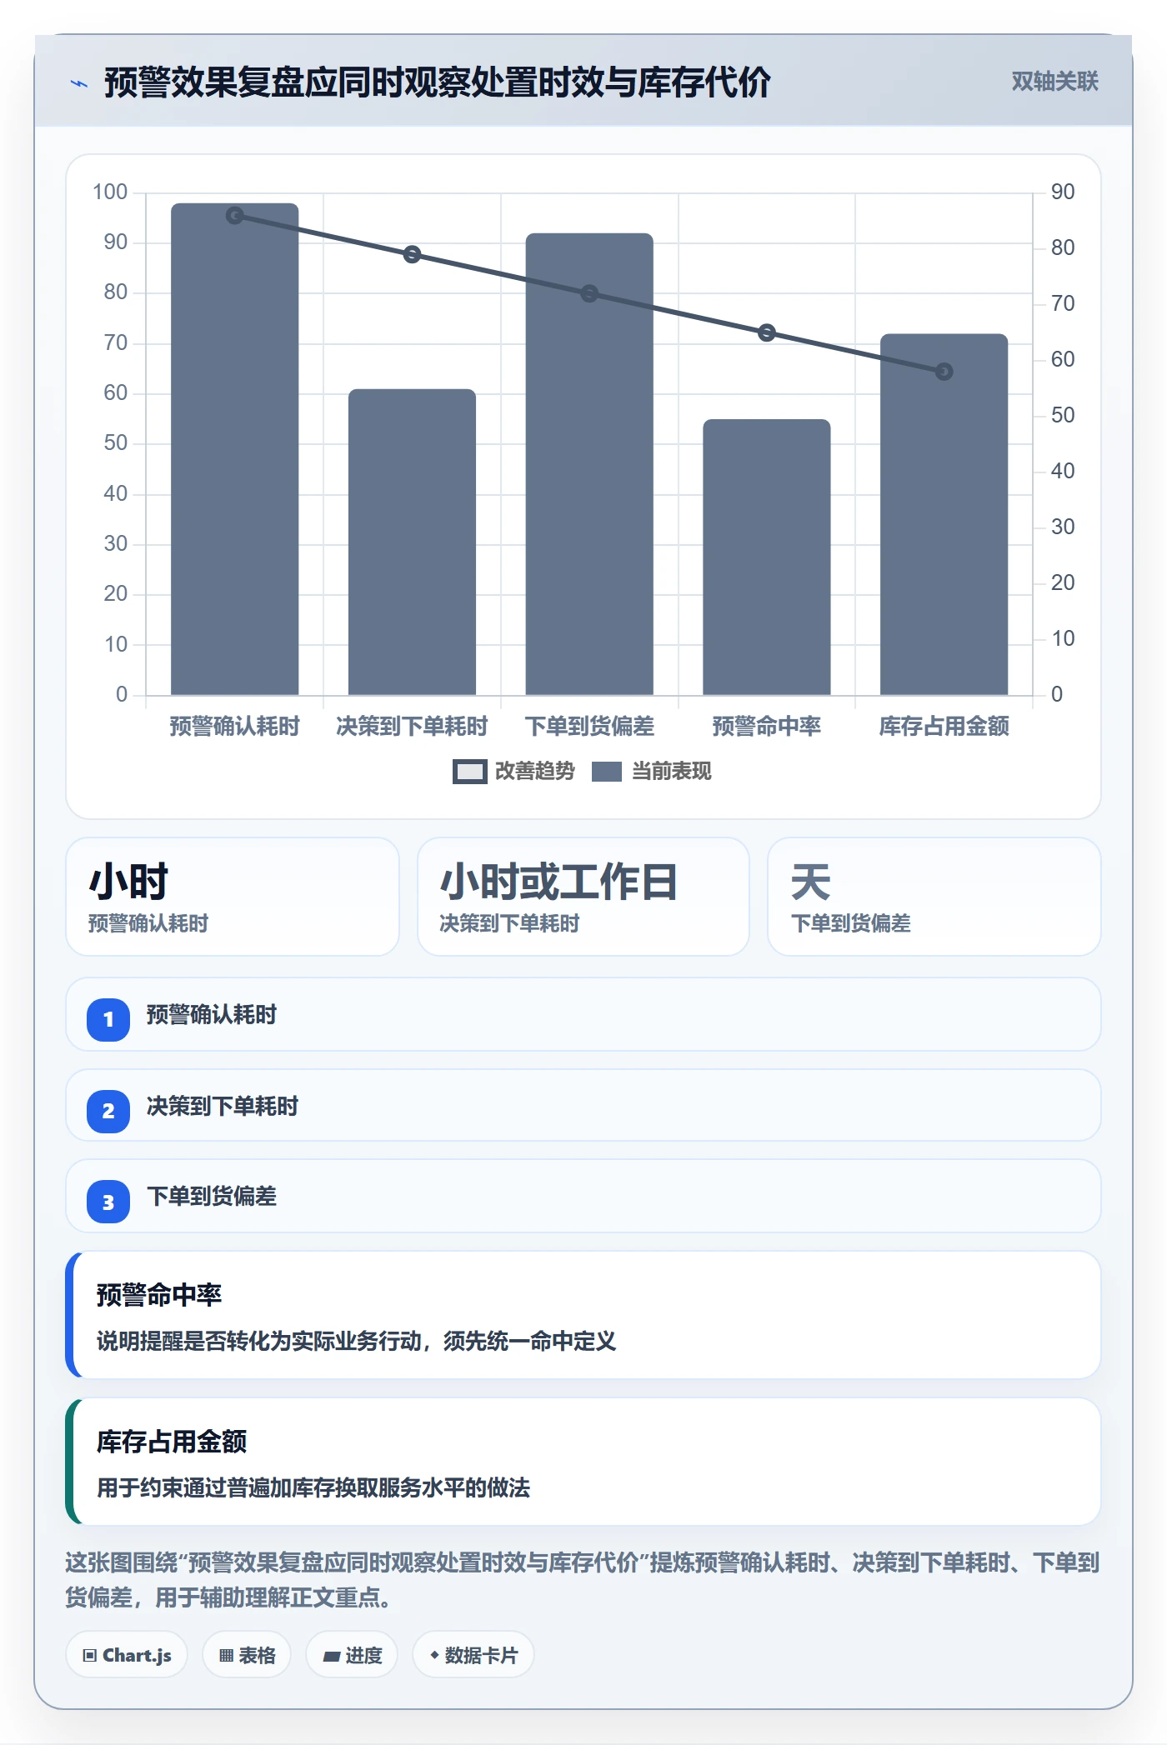Click the 表格 tag

pyautogui.click(x=247, y=1655)
